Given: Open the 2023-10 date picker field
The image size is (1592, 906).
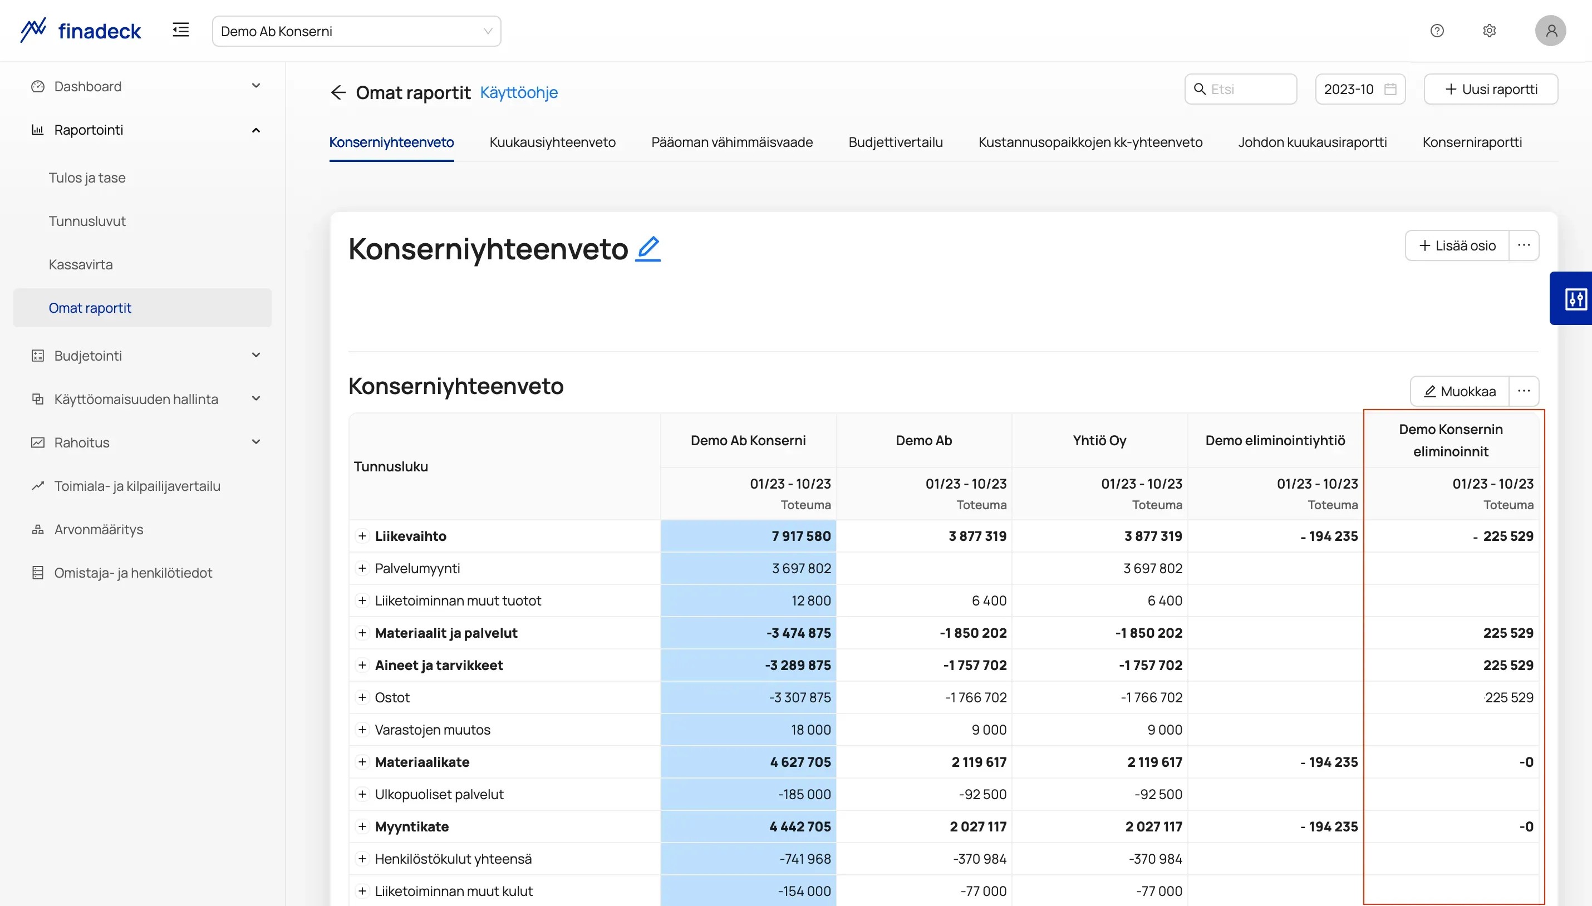Looking at the screenshot, I should point(1360,89).
